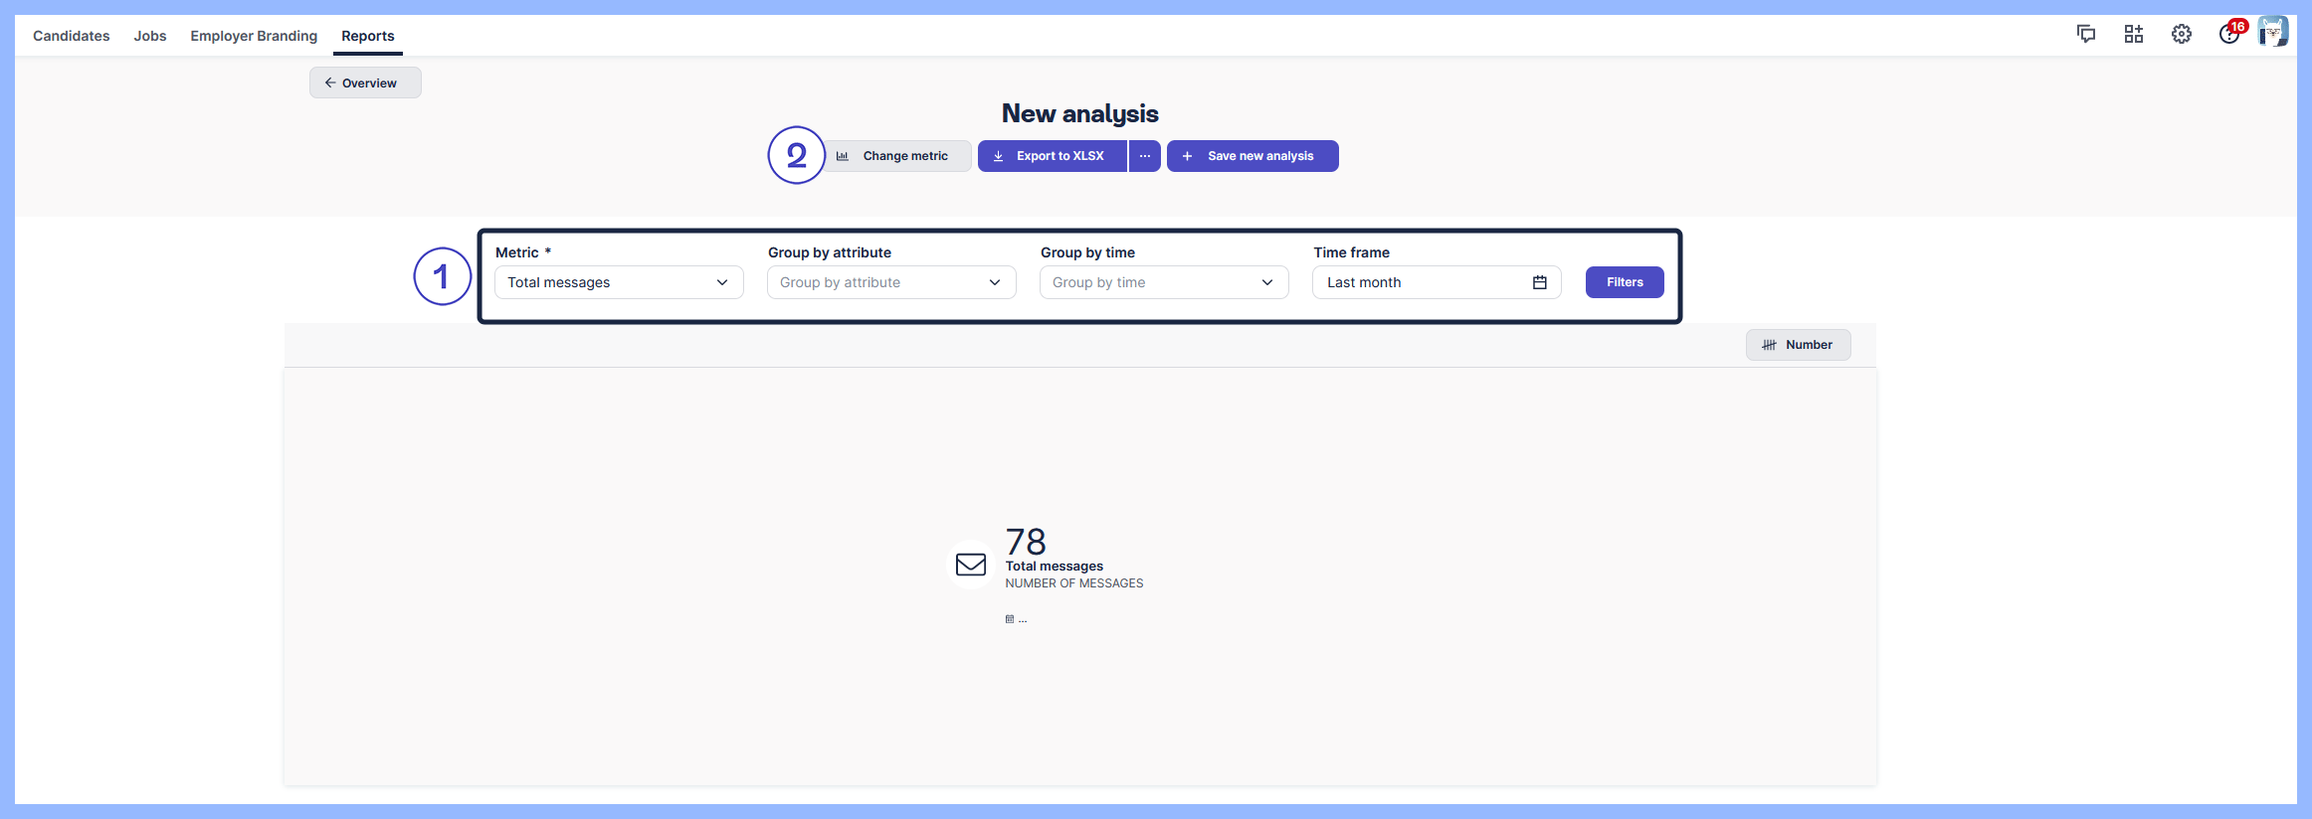Click the calendar icon in Time frame
Viewport: 2312px width, 819px height.
pos(1540,282)
